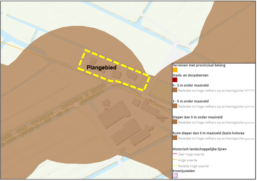The width and height of the screenshot is (257, 181).
Task: Click the red 'Zeer hoge waarde' line symbol
Action: tap(175, 154)
